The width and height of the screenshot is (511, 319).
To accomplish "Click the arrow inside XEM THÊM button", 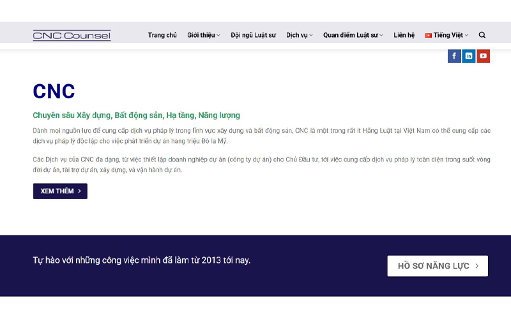I will coord(80,191).
